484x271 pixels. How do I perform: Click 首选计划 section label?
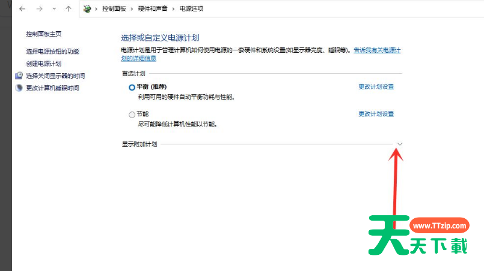[x=133, y=74]
